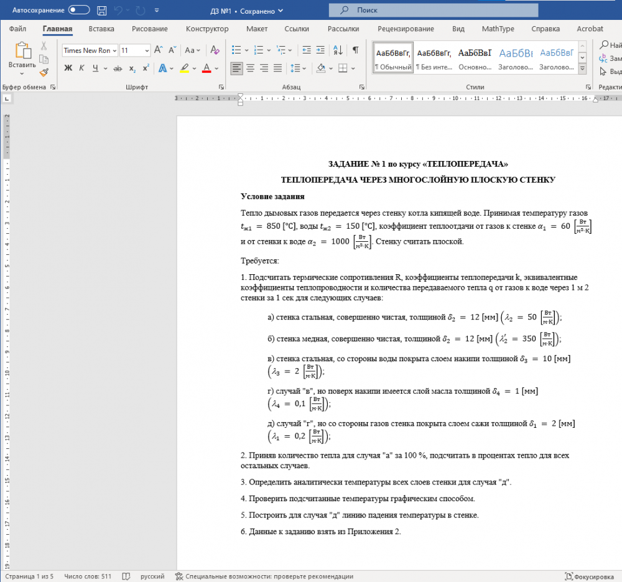The image size is (622, 582).
Task: Select the Format Painter brush icon
Action: point(44,73)
